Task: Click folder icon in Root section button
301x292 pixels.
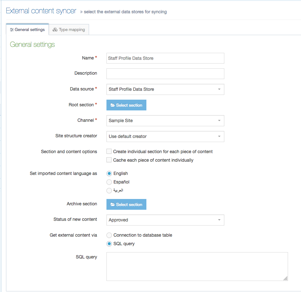Action: (112, 105)
